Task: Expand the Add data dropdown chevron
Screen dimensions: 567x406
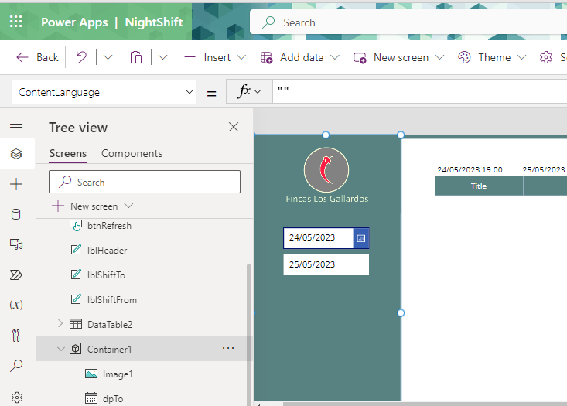Action: [335, 57]
